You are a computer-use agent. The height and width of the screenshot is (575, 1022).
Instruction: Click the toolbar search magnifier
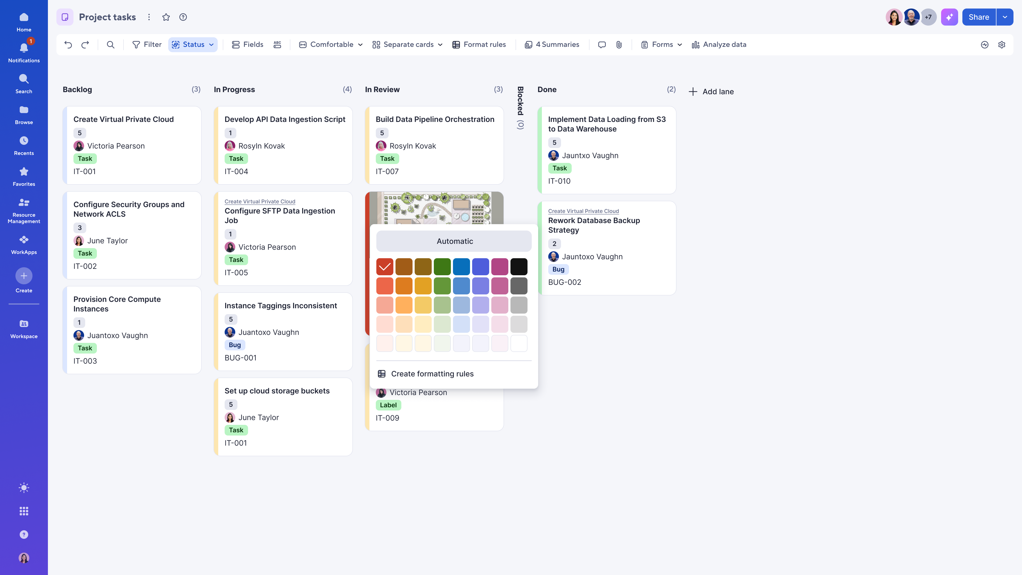tap(111, 44)
